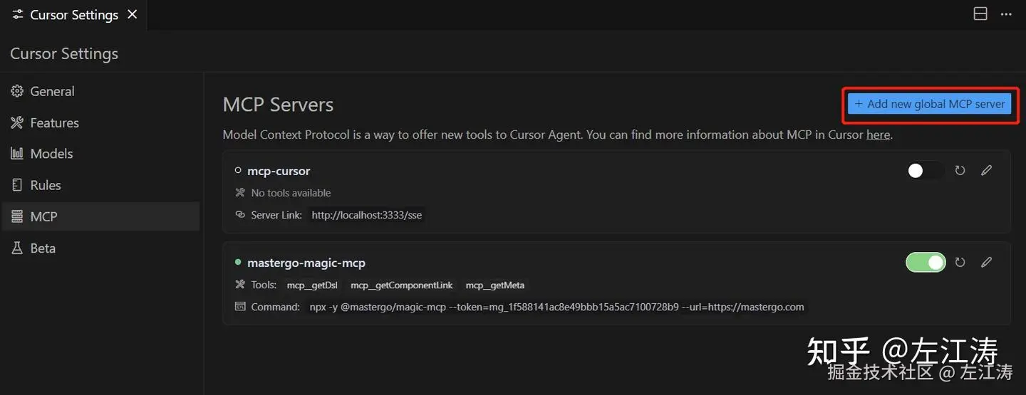Click the wrench icon beside No tools available
1026x395 pixels.
pyautogui.click(x=240, y=193)
